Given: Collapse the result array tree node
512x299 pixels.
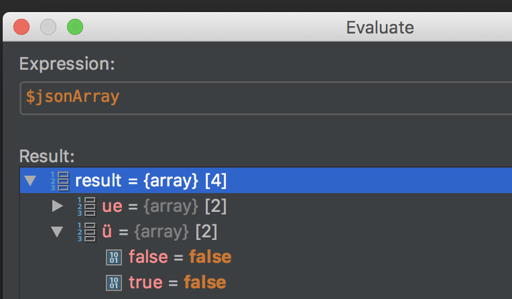Looking at the screenshot, I should pyautogui.click(x=30, y=180).
